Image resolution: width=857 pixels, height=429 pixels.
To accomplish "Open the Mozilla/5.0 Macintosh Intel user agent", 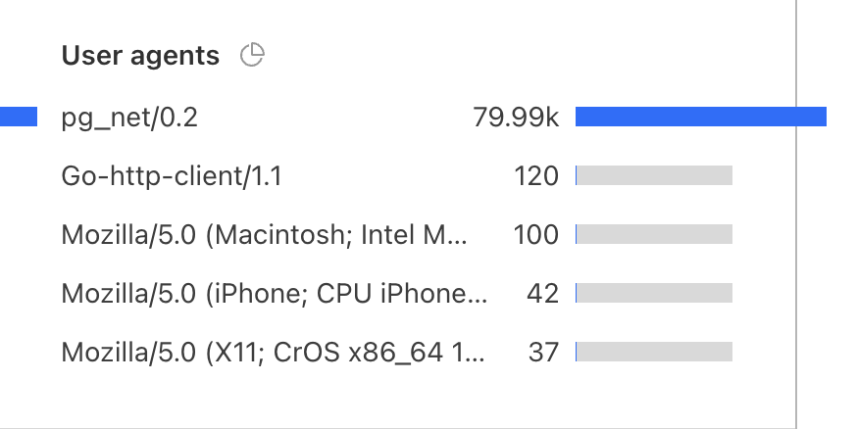I will 265,235.
